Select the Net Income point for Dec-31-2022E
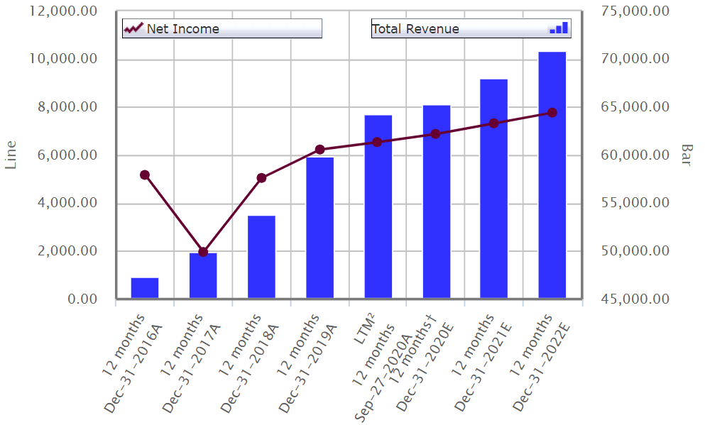 pyautogui.click(x=552, y=113)
